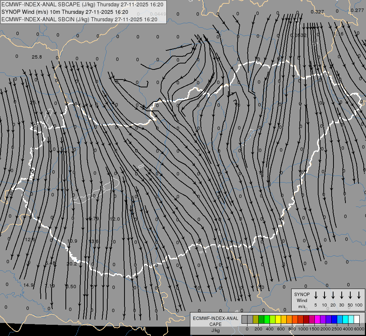The width and height of the screenshot is (366, 336).
Task: Click the white CAPE swatch at scale end
Action: point(356,319)
